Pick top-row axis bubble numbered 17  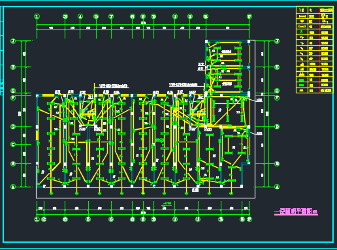tap(249, 16)
